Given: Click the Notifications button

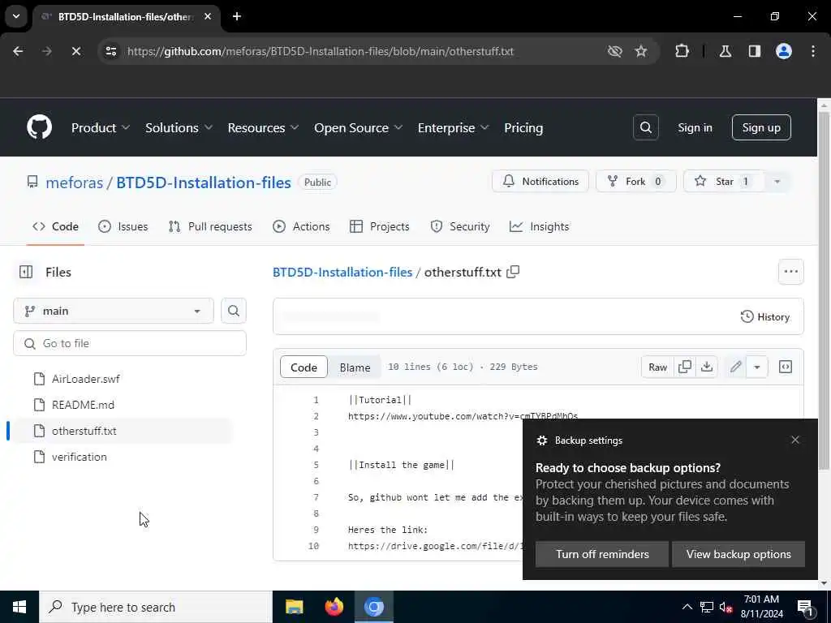Looking at the screenshot, I should [x=540, y=182].
